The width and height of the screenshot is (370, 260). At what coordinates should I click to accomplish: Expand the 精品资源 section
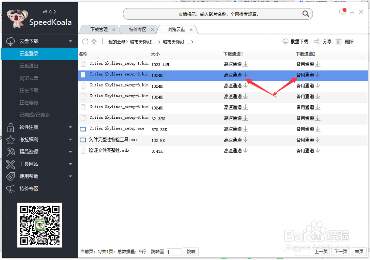click(70, 152)
